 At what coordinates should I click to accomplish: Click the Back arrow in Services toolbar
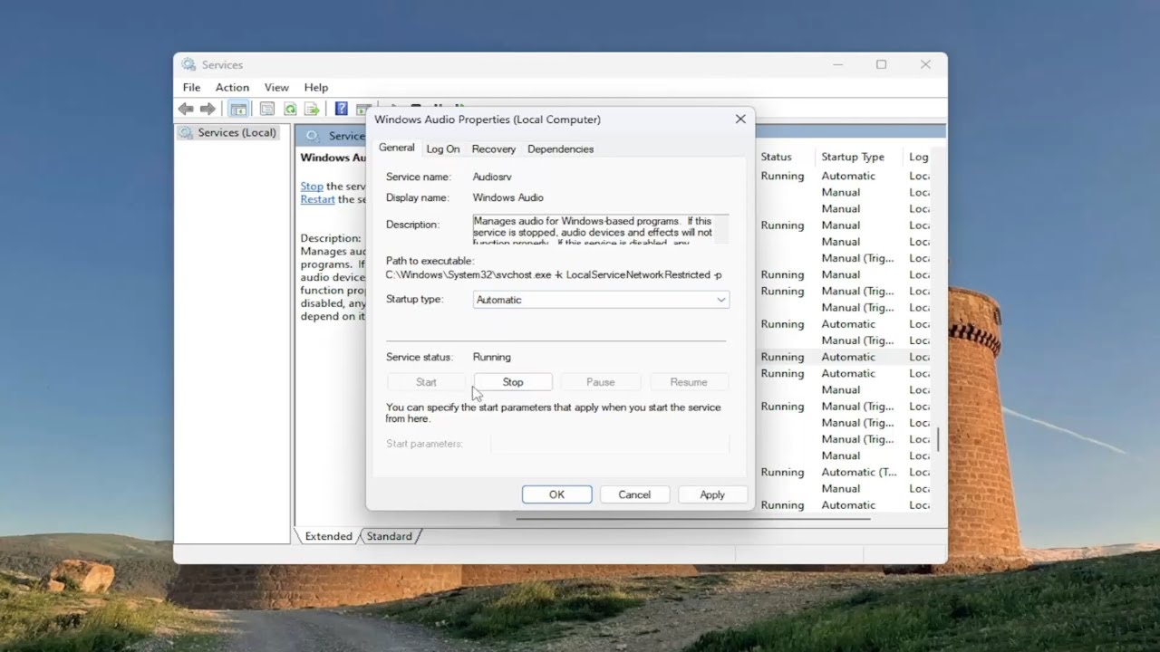coord(186,109)
